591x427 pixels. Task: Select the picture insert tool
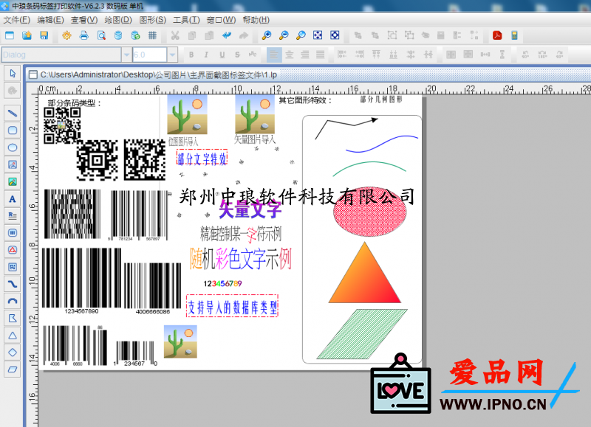(13, 164)
